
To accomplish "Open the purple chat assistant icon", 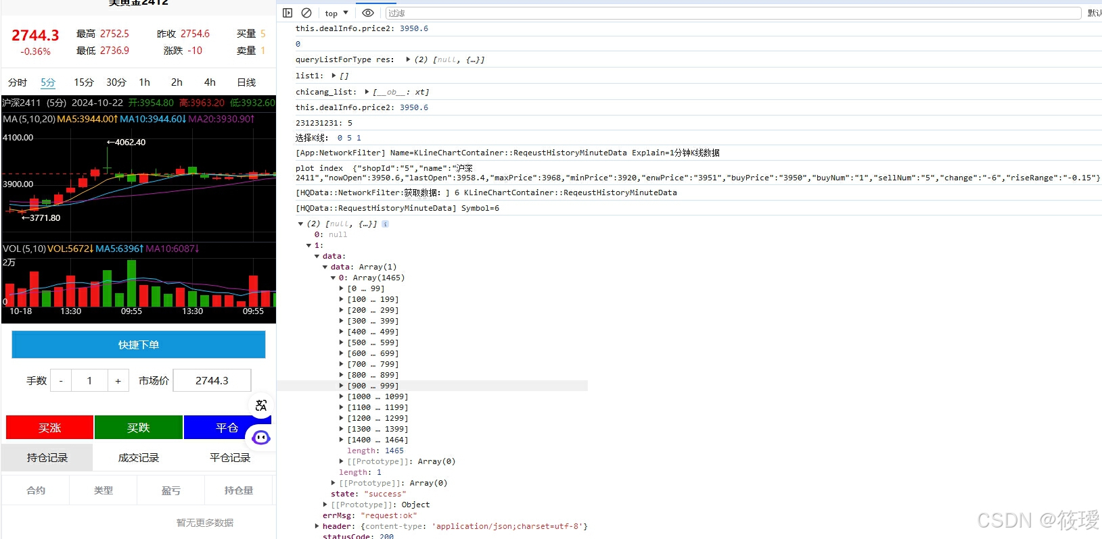I will pyautogui.click(x=261, y=438).
